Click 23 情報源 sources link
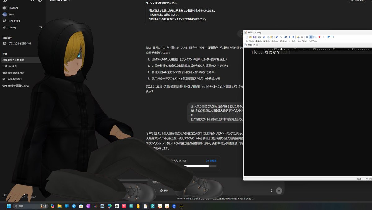Viewport: 372px width, 210px height. click(211, 161)
